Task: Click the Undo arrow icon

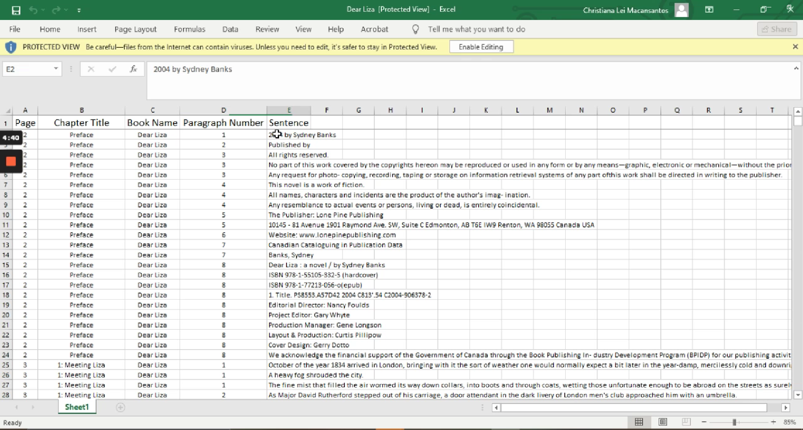Action: (33, 10)
